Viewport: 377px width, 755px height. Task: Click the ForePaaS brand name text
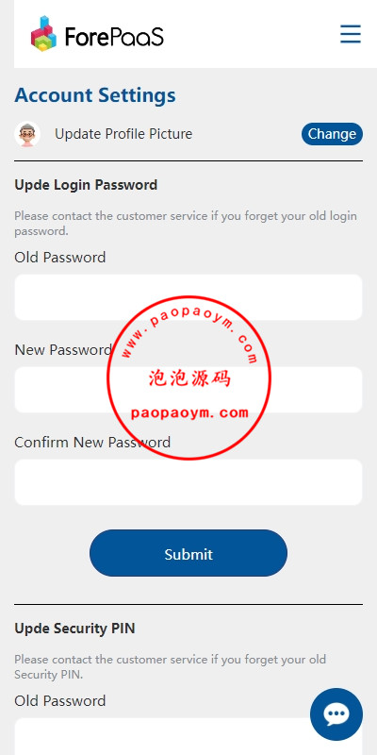[114, 37]
